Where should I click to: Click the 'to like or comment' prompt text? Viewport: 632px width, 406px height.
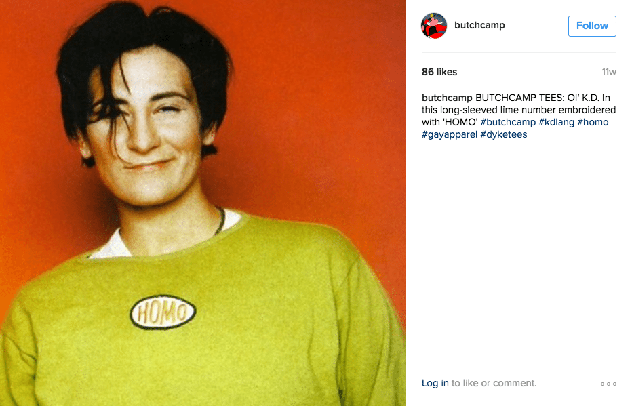pyautogui.click(x=494, y=383)
